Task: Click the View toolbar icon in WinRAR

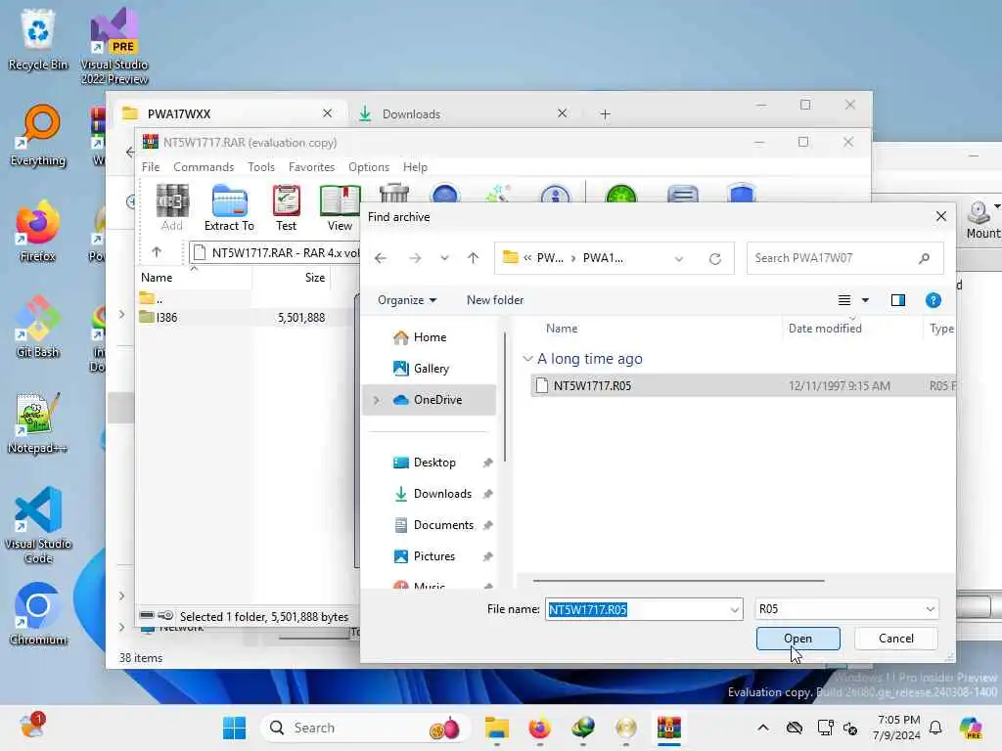Action: point(340,207)
